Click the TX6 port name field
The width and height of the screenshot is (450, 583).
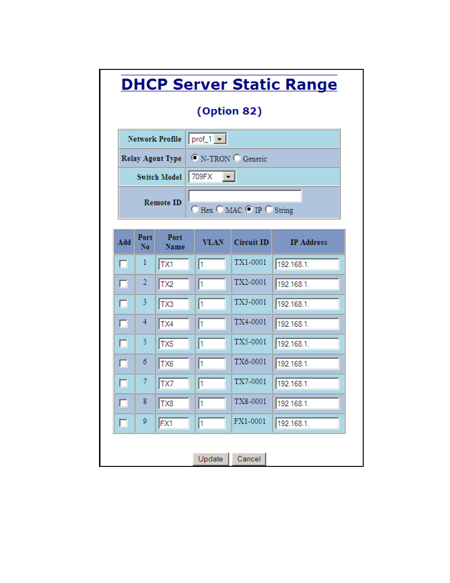[174, 363]
